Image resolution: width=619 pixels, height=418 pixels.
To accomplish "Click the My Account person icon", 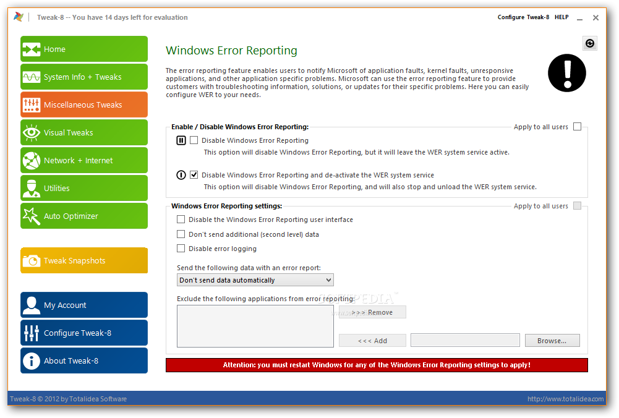I will pos(31,305).
